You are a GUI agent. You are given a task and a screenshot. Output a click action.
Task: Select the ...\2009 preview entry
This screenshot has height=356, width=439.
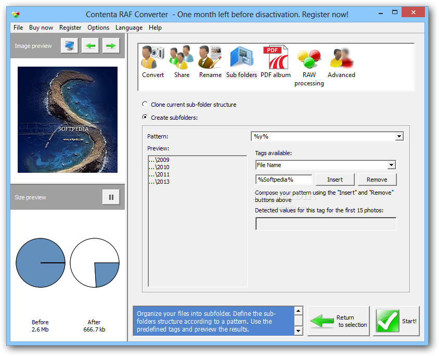click(159, 160)
